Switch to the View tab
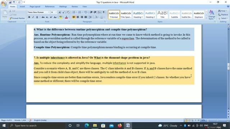 point(84,6)
